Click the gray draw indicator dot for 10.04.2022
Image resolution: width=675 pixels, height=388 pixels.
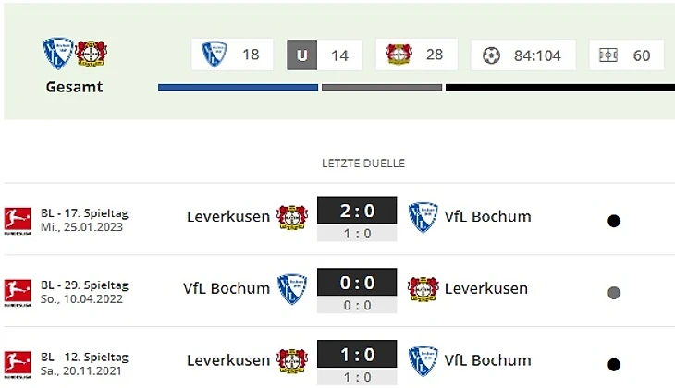pyautogui.click(x=613, y=293)
